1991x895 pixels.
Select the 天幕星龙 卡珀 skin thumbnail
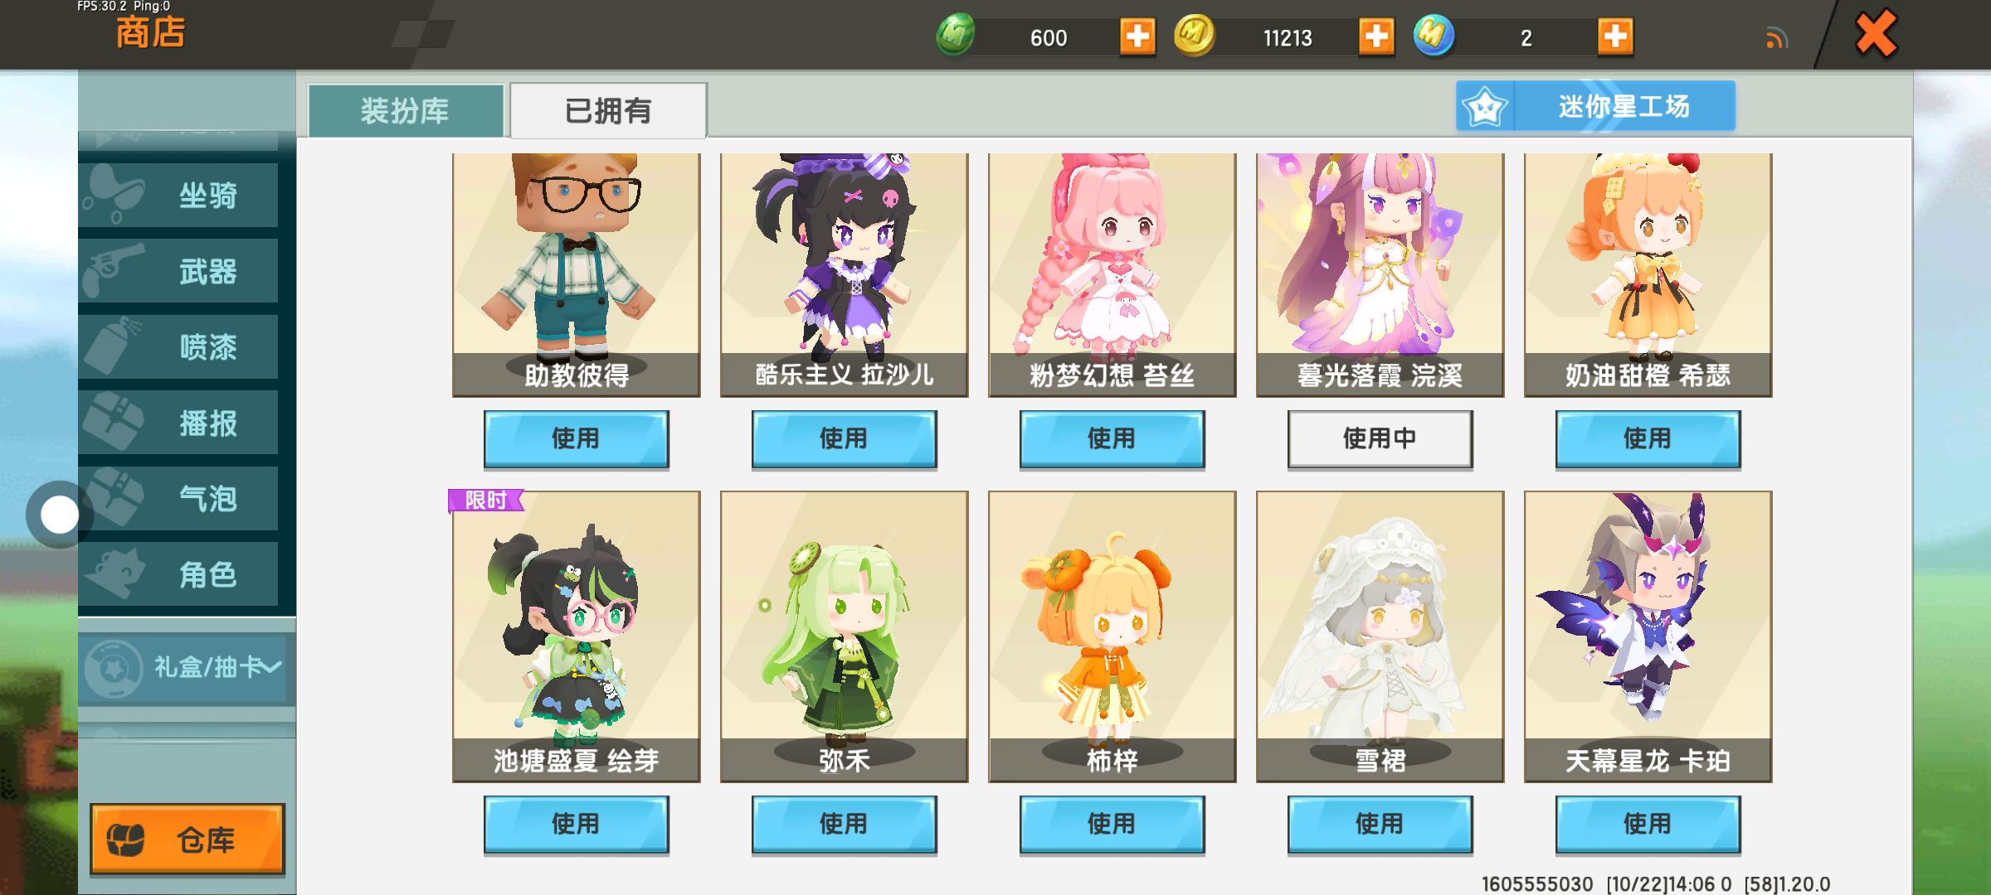pos(1648,636)
